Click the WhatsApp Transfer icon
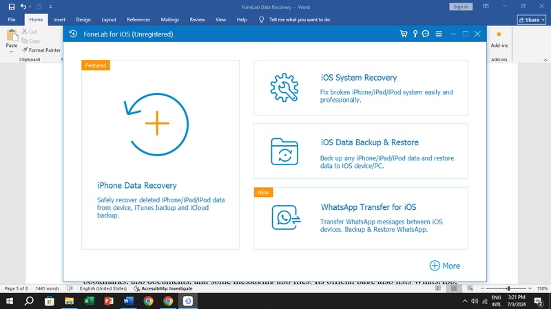 click(x=286, y=217)
